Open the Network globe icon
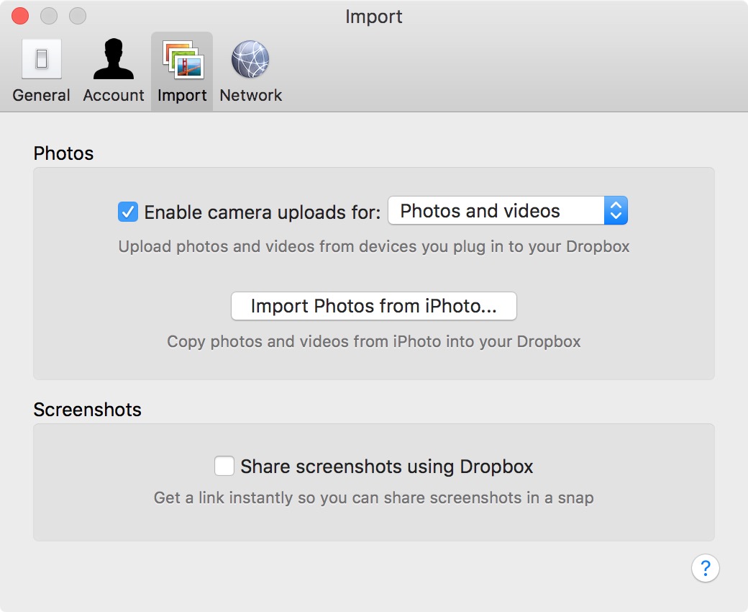 tap(250, 59)
